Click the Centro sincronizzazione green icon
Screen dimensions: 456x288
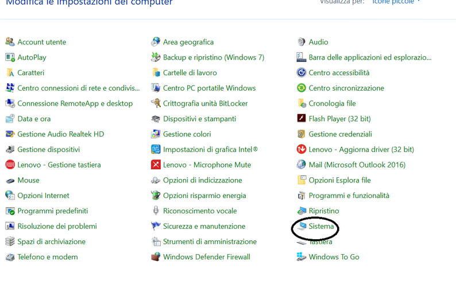coord(302,88)
